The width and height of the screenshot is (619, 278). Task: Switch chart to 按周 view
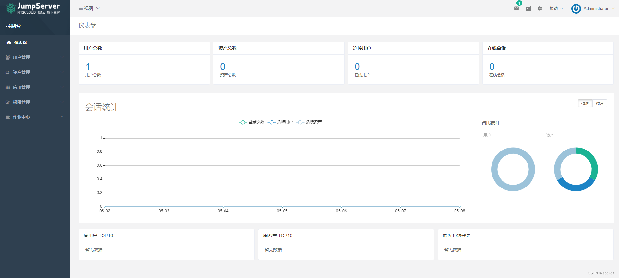[585, 103]
